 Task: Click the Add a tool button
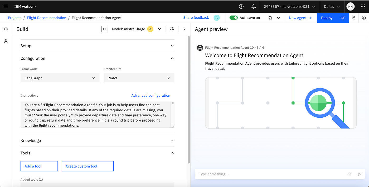coord(39,166)
